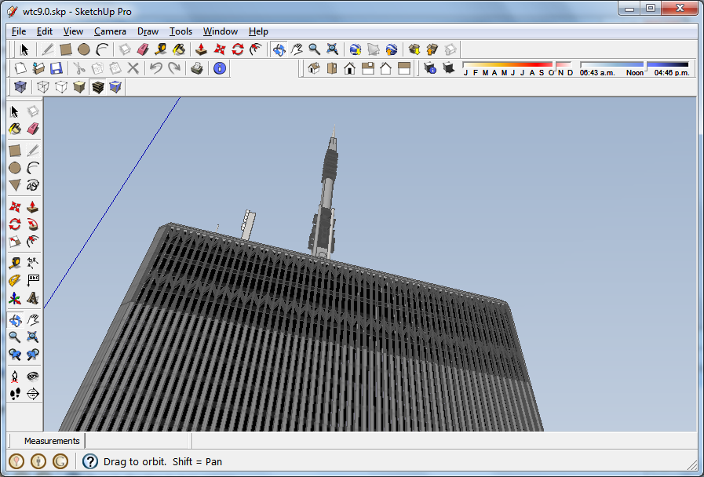Click the Get Models download icon
The image size is (704, 477).
coord(414,49)
